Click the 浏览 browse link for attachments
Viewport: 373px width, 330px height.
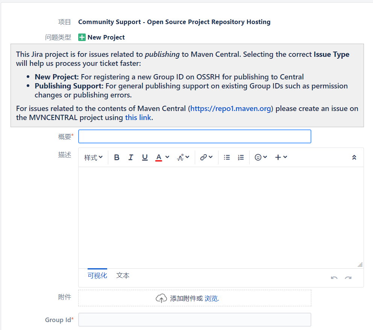point(211,298)
